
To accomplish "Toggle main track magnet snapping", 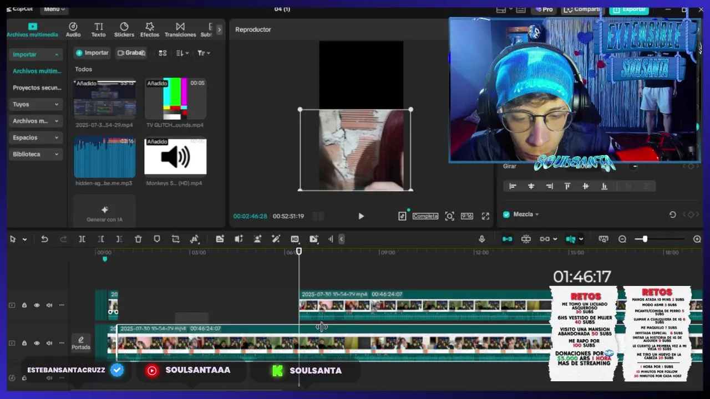I will coord(507,239).
